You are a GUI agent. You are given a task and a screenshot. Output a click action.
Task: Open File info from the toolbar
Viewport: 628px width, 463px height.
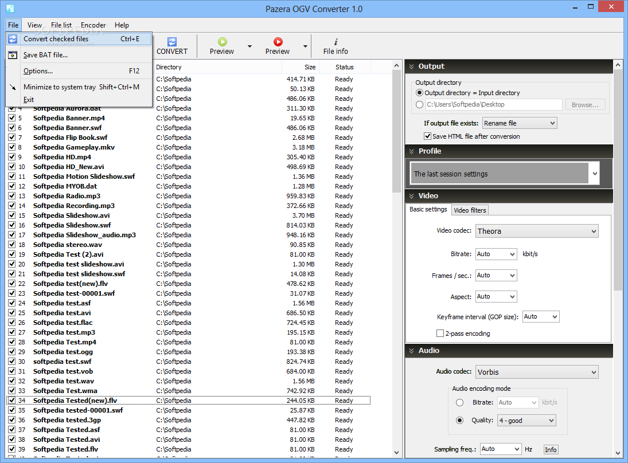tap(336, 46)
